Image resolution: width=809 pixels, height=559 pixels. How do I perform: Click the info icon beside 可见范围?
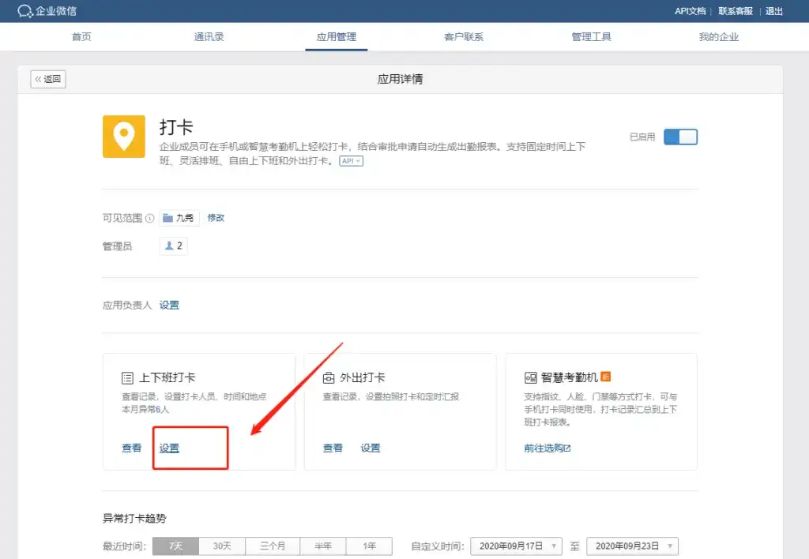coord(150,219)
